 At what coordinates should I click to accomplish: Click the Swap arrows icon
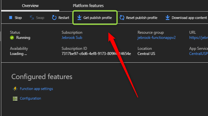tap(32, 17)
